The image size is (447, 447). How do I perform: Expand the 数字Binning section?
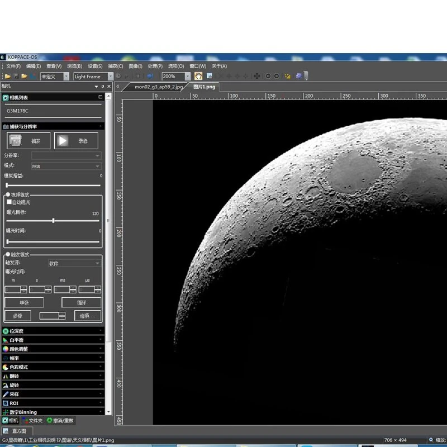point(53,412)
